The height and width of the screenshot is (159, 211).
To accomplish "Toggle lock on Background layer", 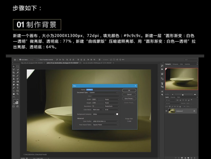I will pos(194,111).
